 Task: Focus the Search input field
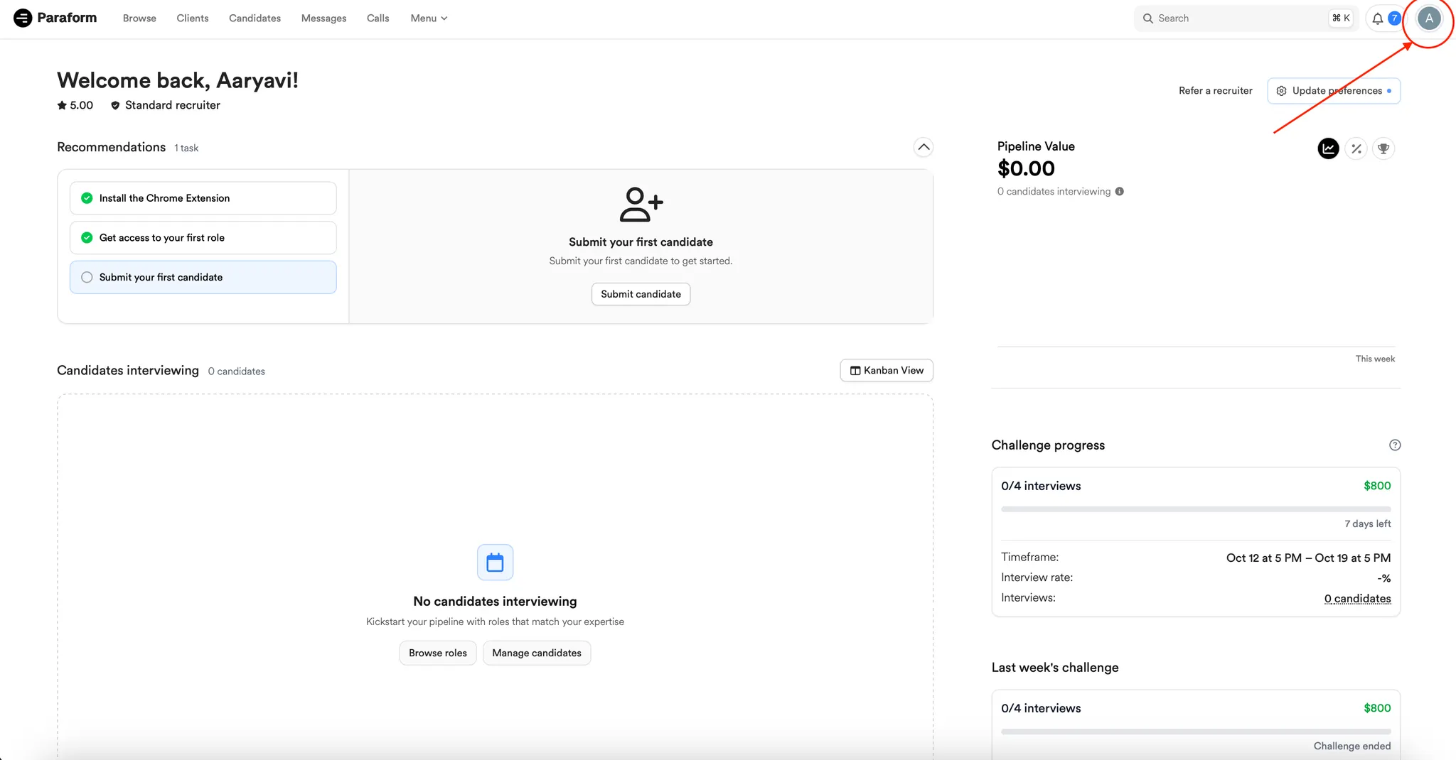pos(1246,18)
